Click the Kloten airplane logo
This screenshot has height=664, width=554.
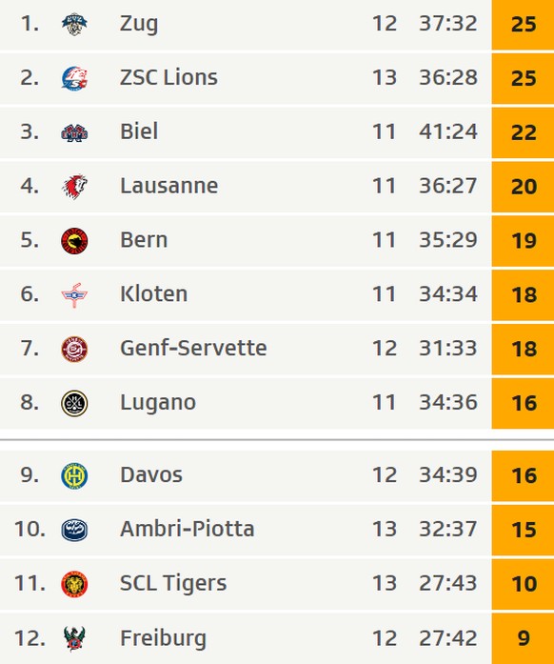[74, 294]
